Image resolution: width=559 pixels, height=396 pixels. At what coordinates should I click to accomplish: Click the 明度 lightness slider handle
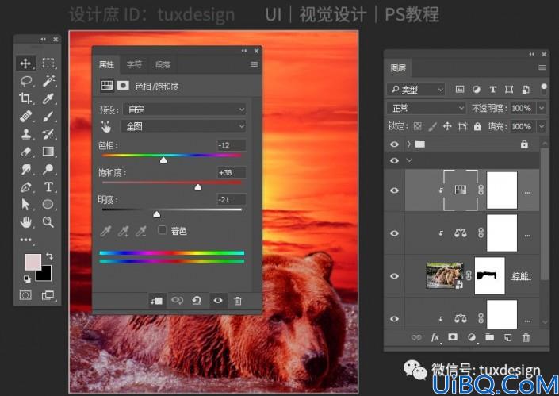coord(156,214)
